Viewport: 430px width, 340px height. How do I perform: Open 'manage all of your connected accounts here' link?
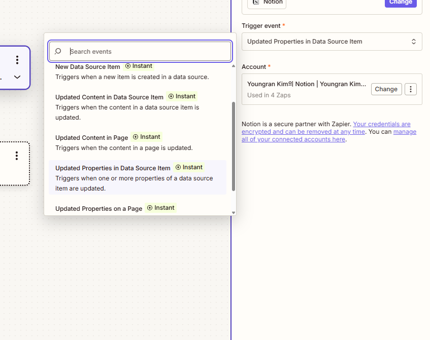tap(329, 135)
